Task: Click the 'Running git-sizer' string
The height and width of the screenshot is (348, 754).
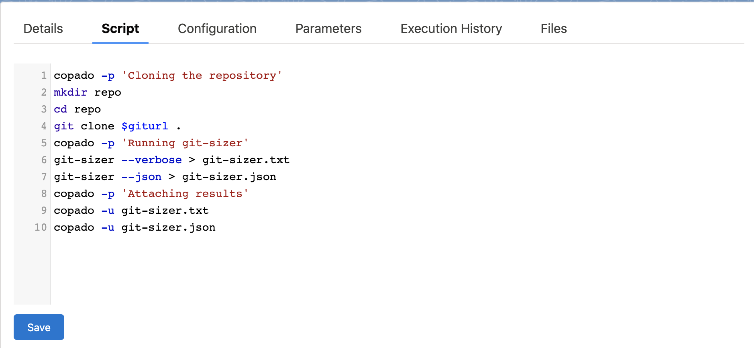Action: point(185,143)
